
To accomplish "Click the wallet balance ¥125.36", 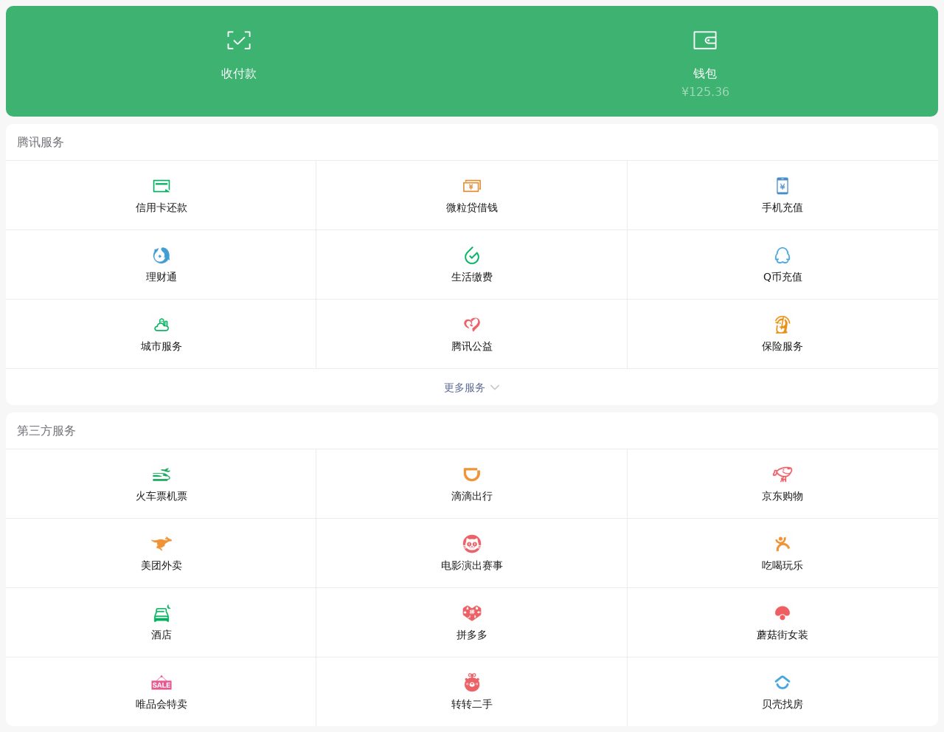I will point(705,91).
